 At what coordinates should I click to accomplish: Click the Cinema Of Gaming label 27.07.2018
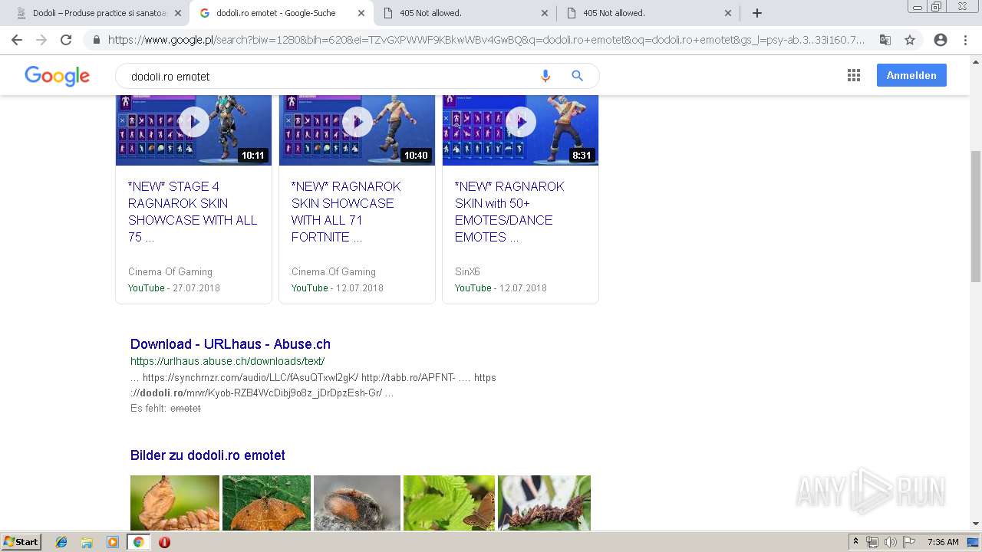click(x=170, y=271)
